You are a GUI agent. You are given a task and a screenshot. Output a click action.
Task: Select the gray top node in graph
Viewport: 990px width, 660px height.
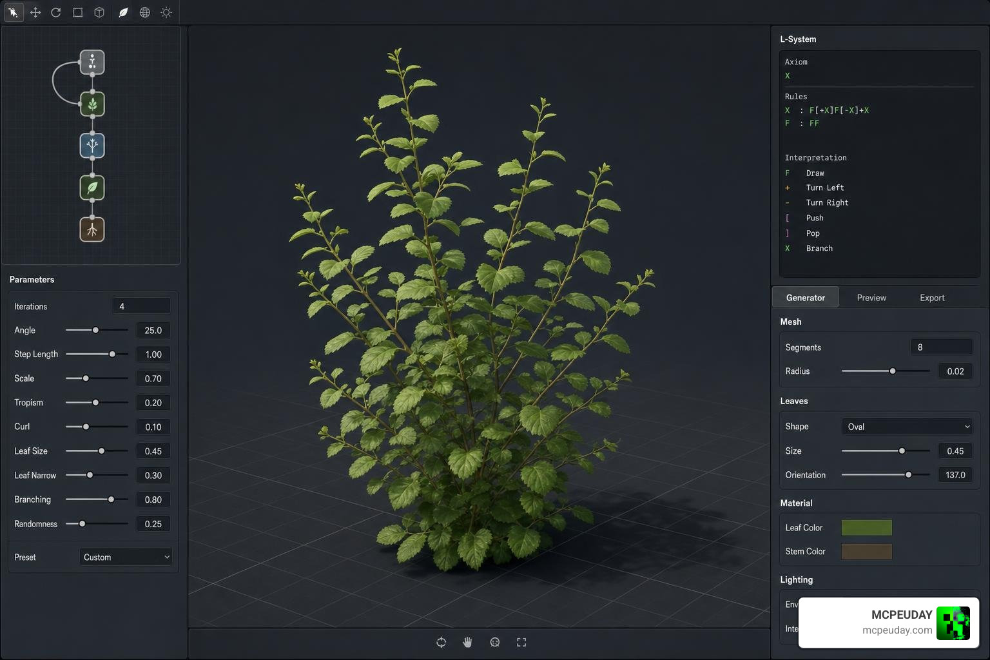coord(92,63)
